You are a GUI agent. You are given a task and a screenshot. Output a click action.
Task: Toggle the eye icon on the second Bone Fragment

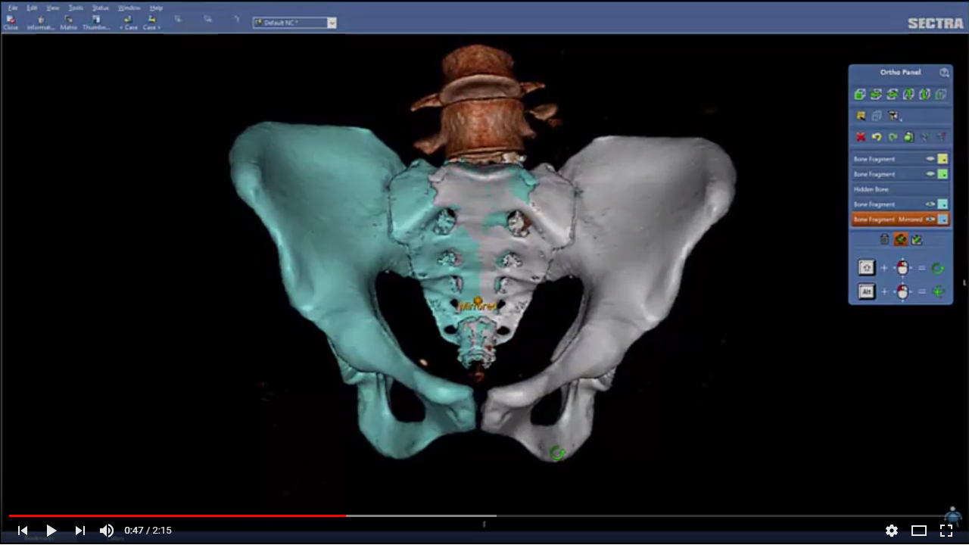pos(930,174)
